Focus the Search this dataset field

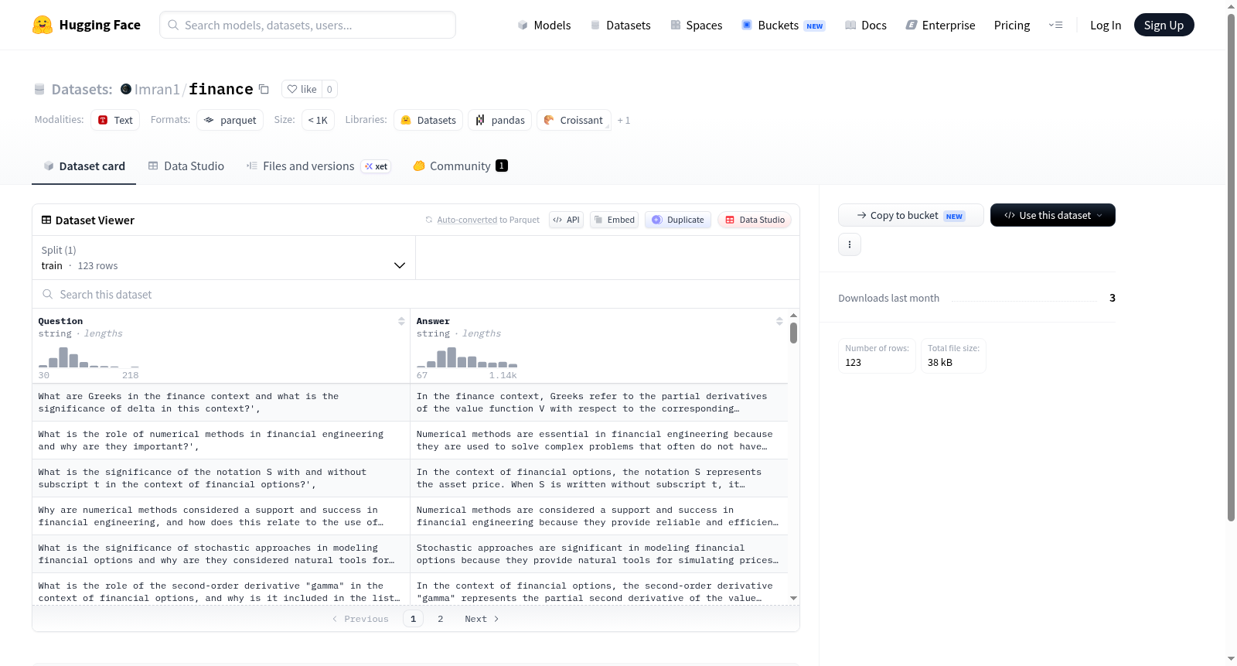pyautogui.click(x=416, y=294)
